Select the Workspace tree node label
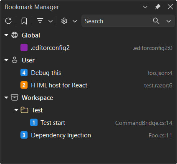The width and height of the screenshot is (177, 164). 37,98
